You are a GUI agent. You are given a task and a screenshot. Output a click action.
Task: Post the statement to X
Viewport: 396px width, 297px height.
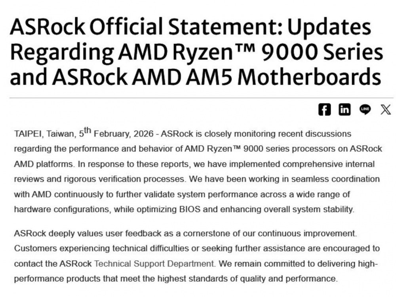point(386,110)
